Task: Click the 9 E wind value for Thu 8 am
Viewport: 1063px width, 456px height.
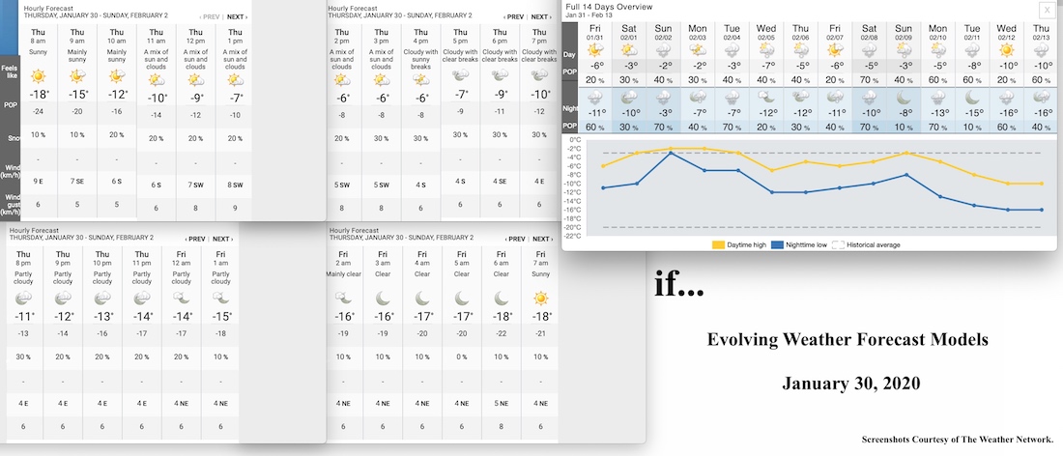Action: click(x=38, y=180)
